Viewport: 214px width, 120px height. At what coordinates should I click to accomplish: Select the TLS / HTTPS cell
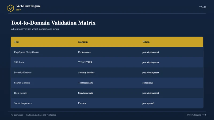[x=85, y=62]
